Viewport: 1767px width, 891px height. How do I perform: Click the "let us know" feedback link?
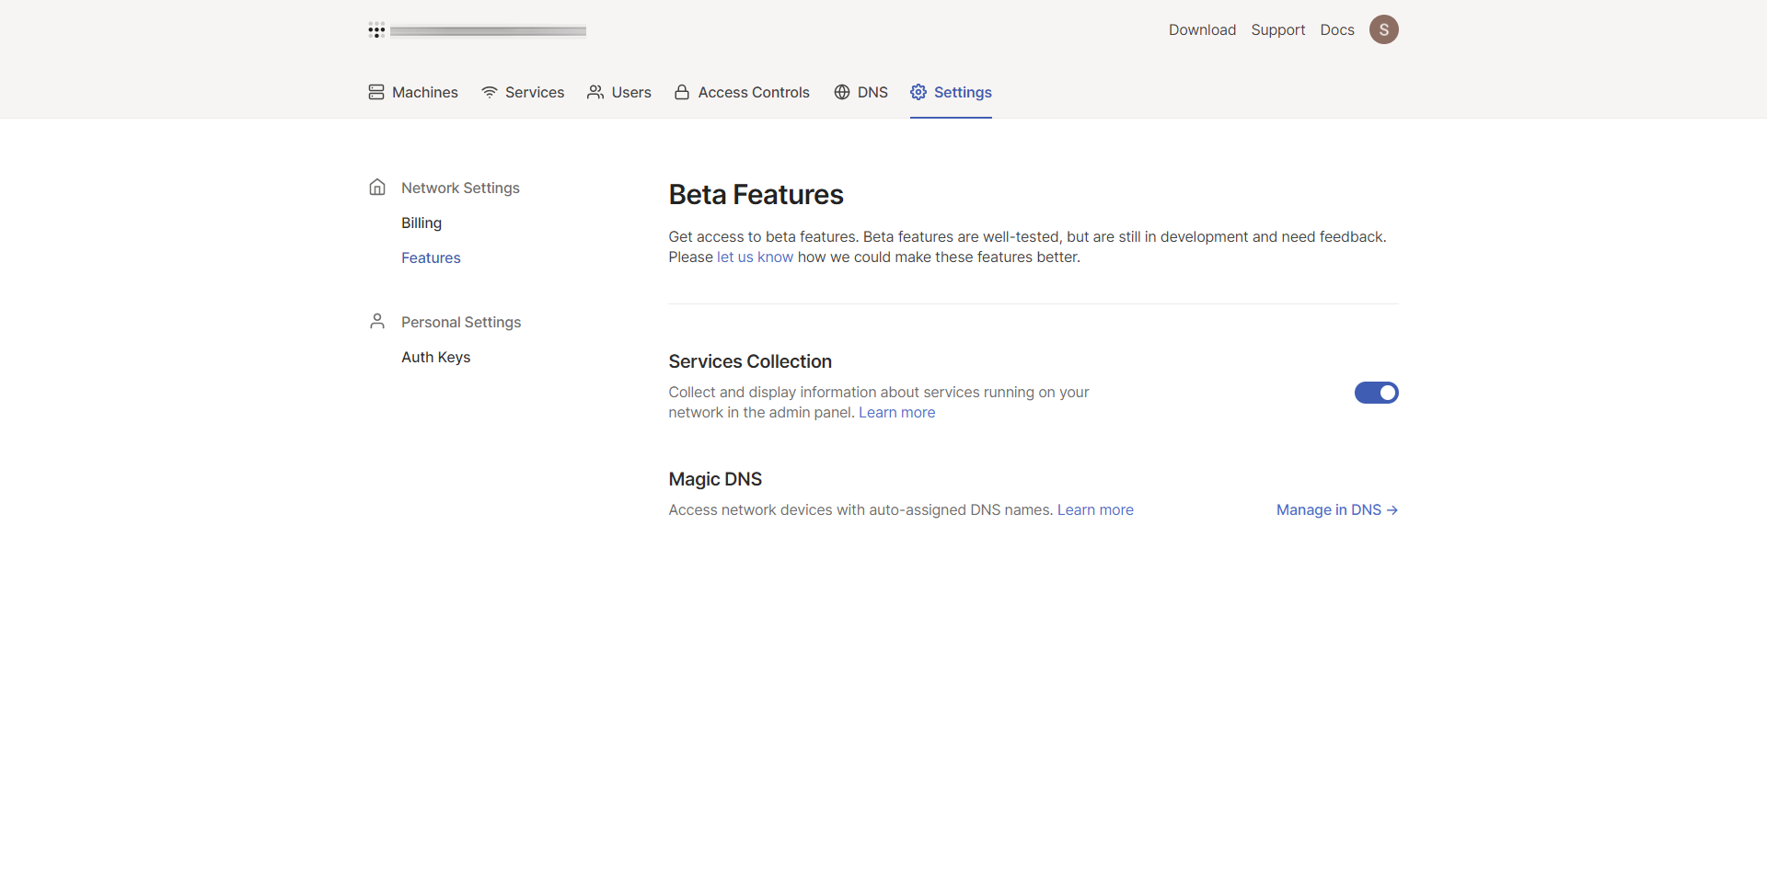[x=755, y=257]
